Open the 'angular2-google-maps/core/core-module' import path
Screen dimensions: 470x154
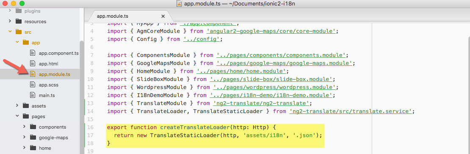pos(271,31)
